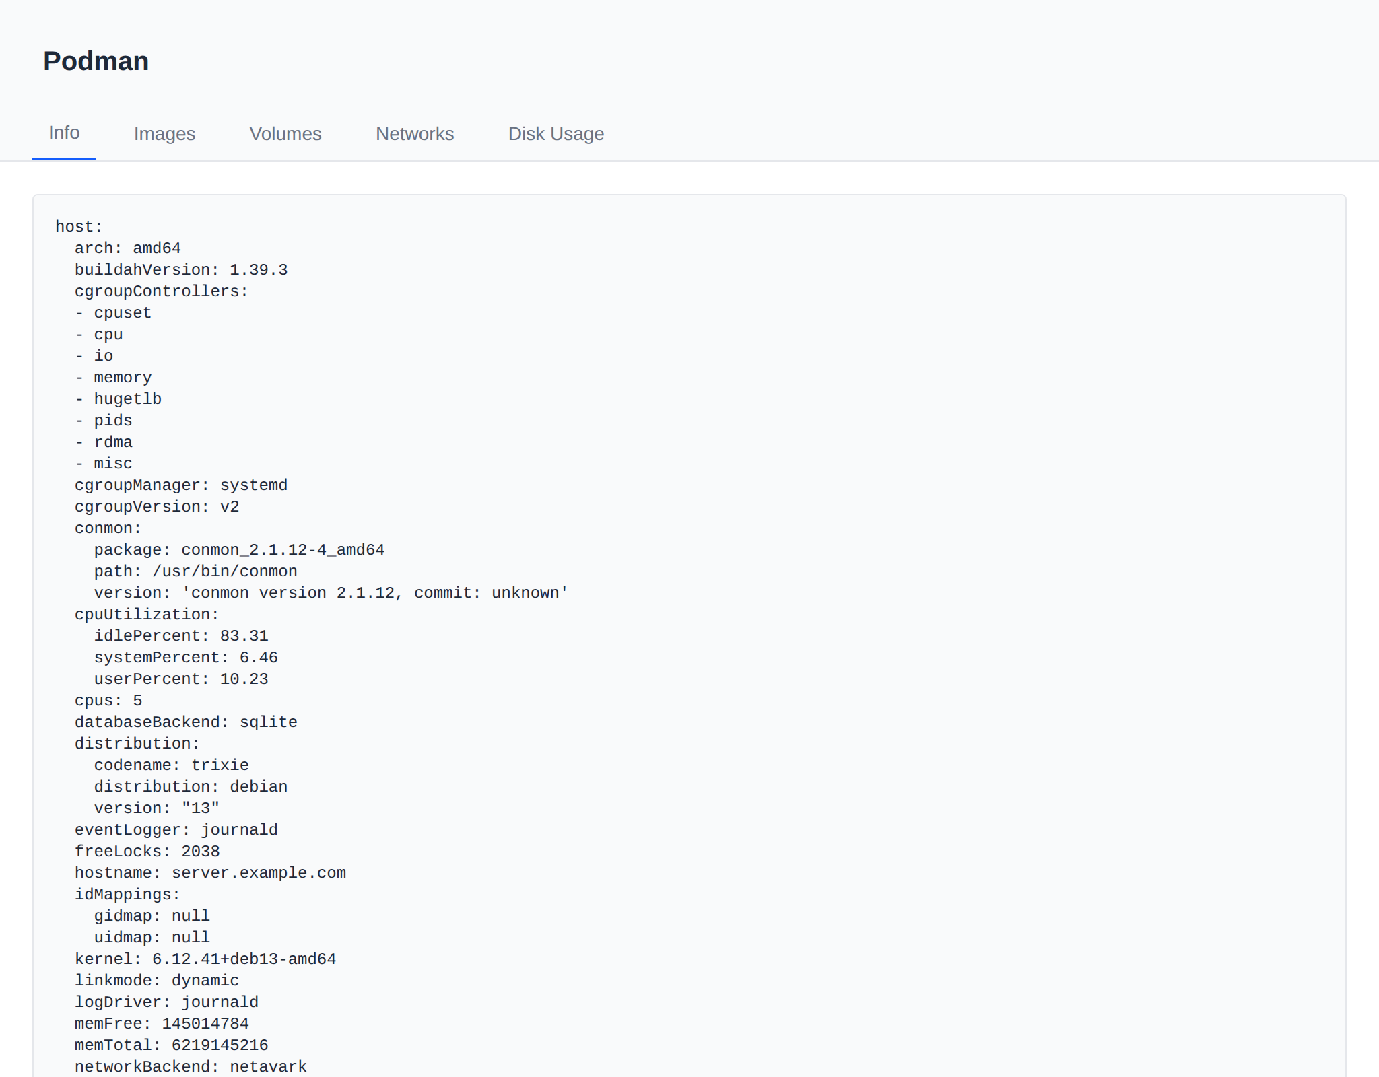Click 'uidmap: null' line

(152, 938)
